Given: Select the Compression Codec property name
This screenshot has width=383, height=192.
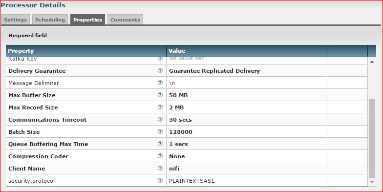Looking at the screenshot, I should click(x=38, y=156).
